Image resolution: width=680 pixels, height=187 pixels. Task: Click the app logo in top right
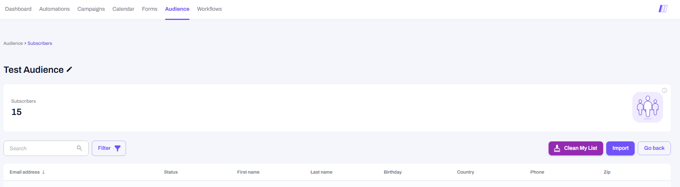pos(663,8)
